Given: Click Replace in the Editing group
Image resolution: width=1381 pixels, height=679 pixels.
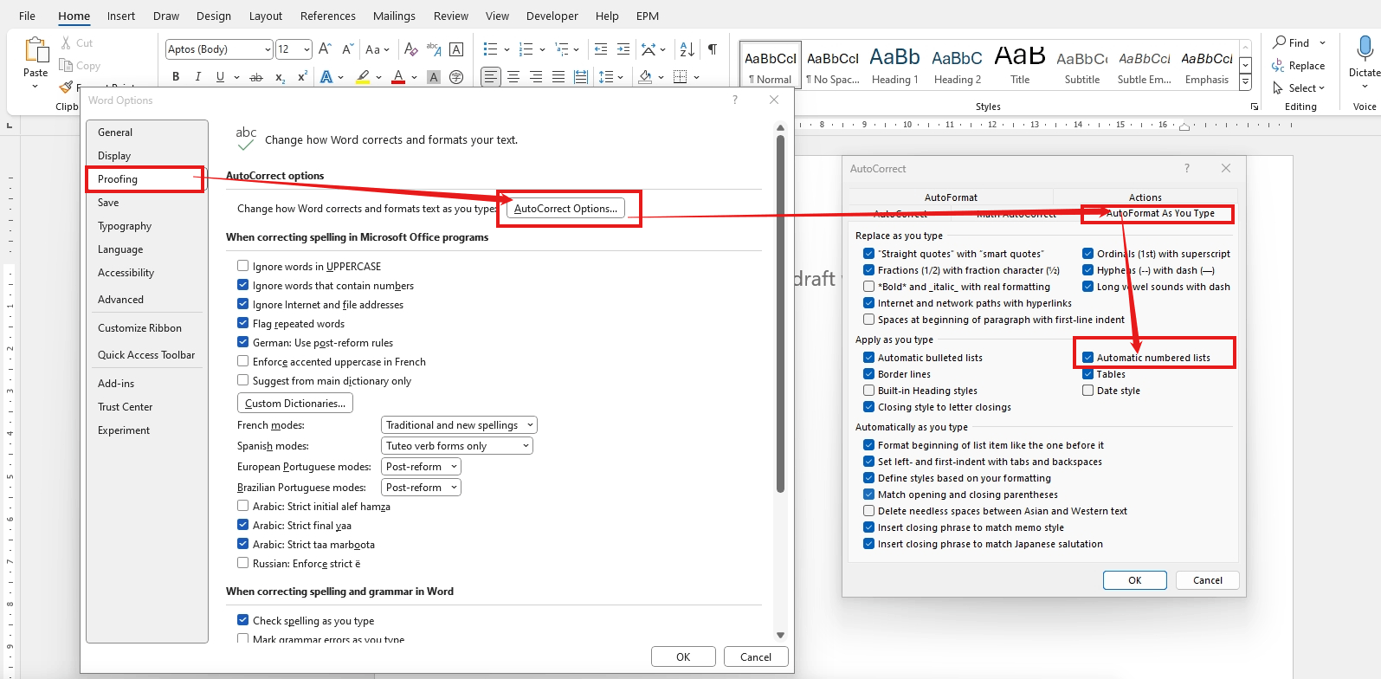Looking at the screenshot, I should 1298,65.
